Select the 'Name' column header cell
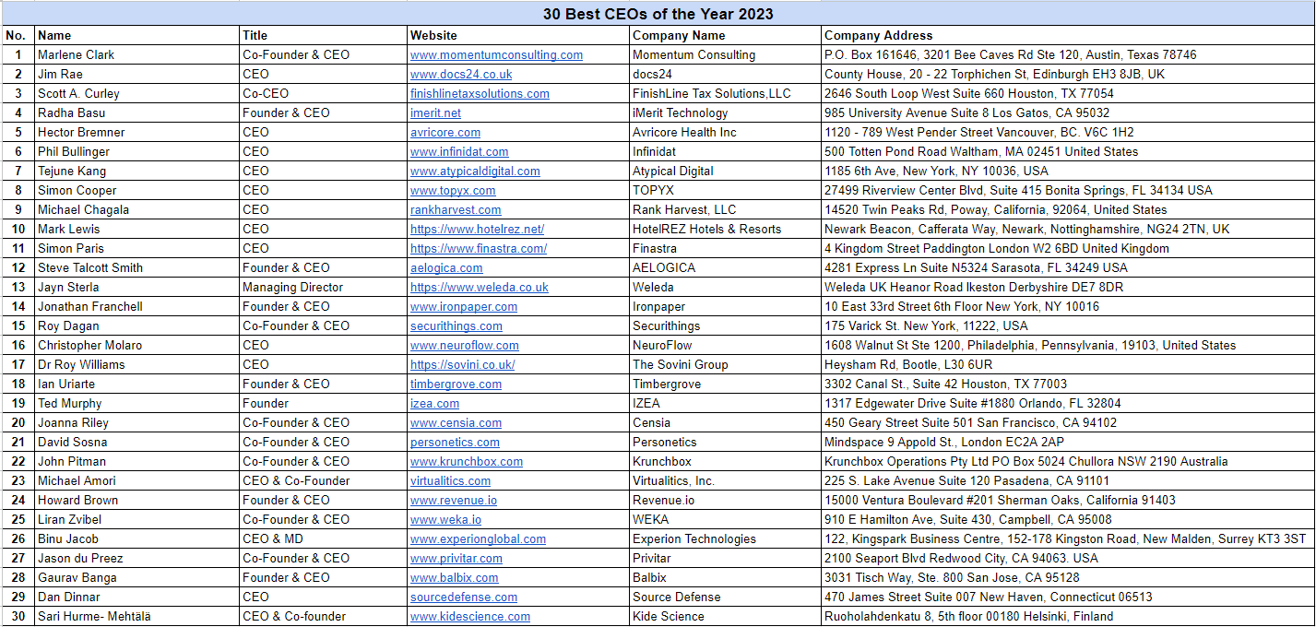1316x627 pixels. click(136, 35)
